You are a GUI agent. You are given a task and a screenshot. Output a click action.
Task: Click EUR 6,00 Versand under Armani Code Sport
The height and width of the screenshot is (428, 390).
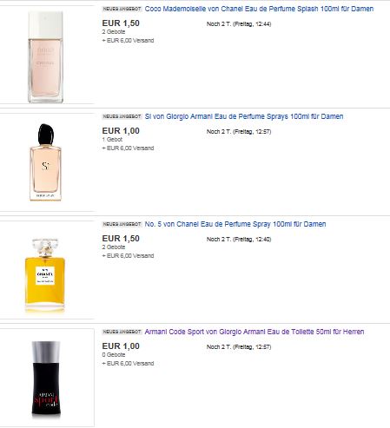[128, 364]
